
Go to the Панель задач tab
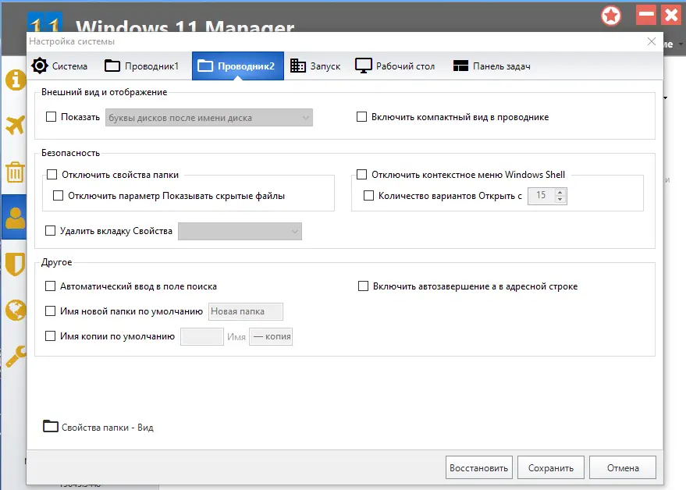[x=492, y=66]
